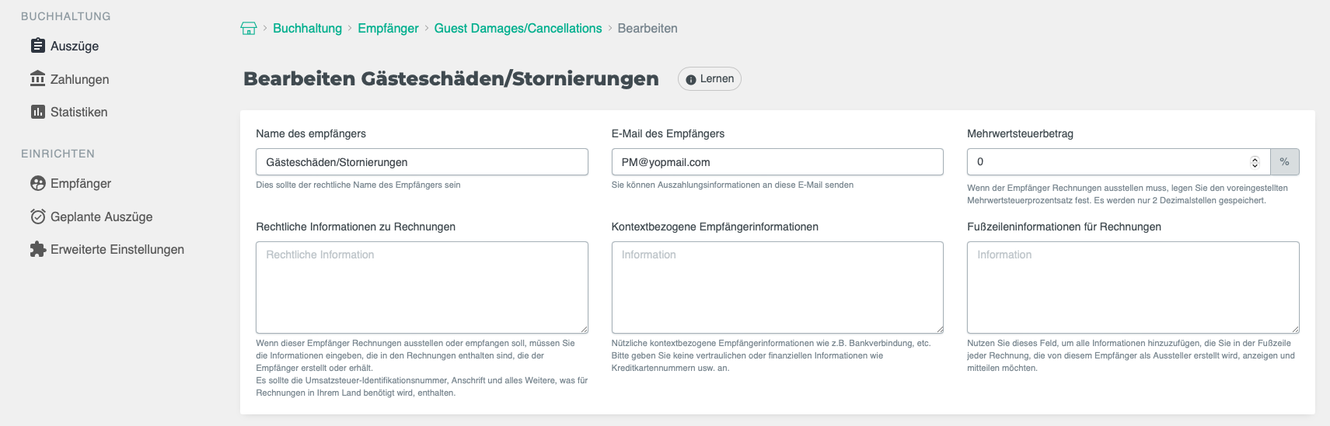Screen dimensions: 1330x426
Task: Focus Kontextbezogene Empfängerinformationen textarea
Action: 777,287
